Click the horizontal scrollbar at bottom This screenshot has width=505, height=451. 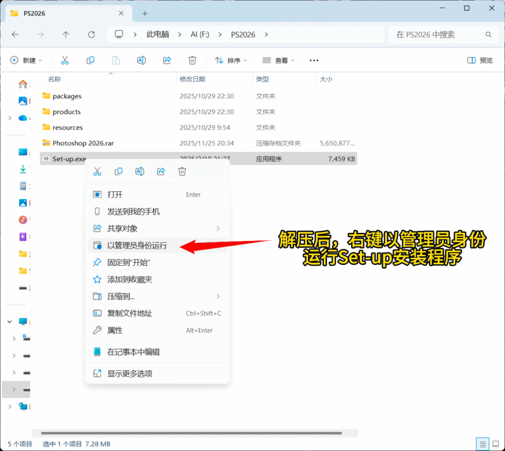pyautogui.click(x=192, y=433)
